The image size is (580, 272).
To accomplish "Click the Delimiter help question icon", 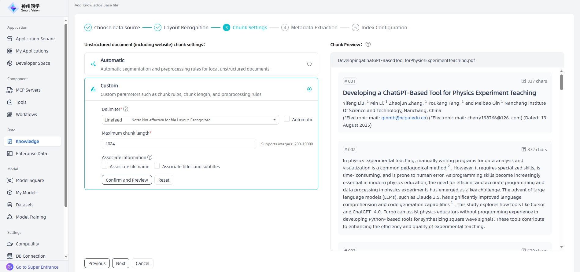I will [126, 109].
